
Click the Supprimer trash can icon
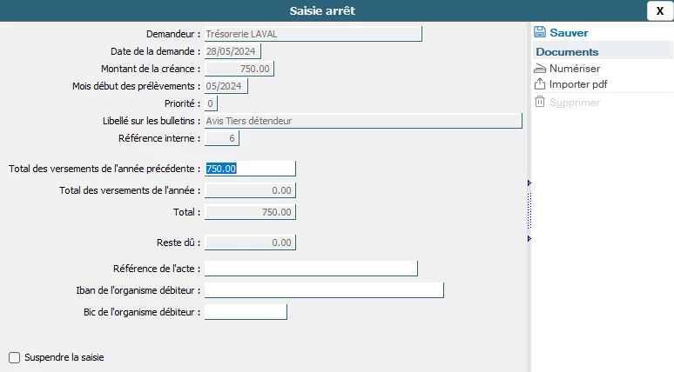[540, 103]
